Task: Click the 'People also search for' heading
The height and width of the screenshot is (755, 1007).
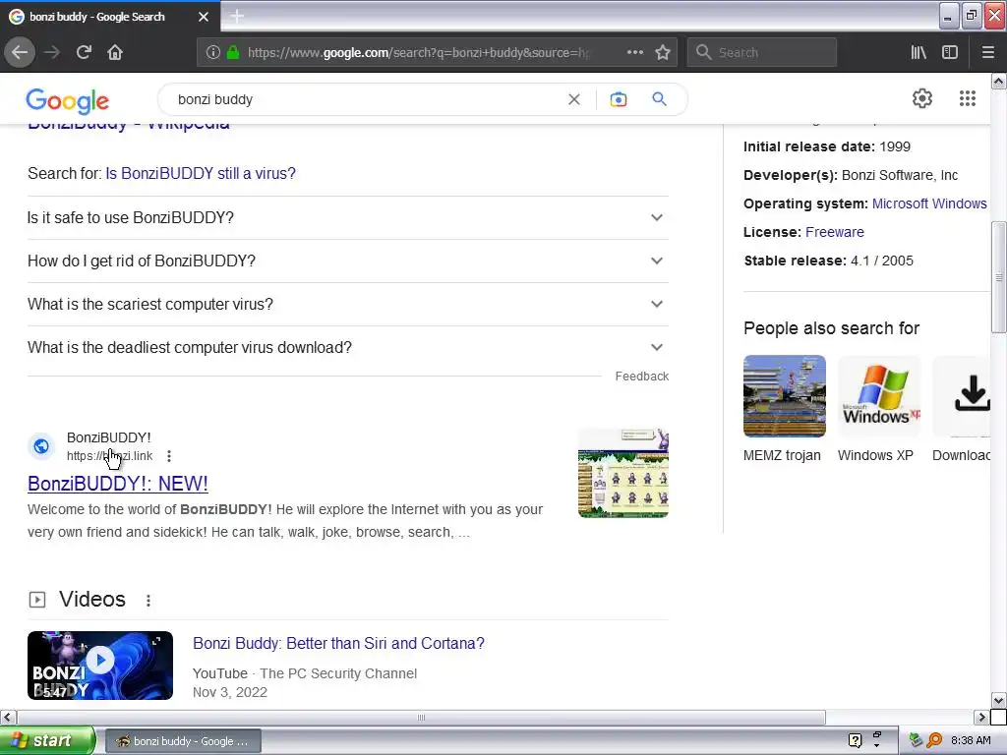Action: click(831, 328)
